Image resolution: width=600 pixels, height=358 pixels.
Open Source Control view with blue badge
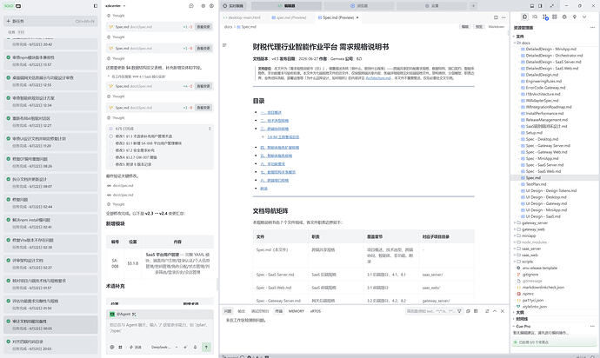coord(544,17)
